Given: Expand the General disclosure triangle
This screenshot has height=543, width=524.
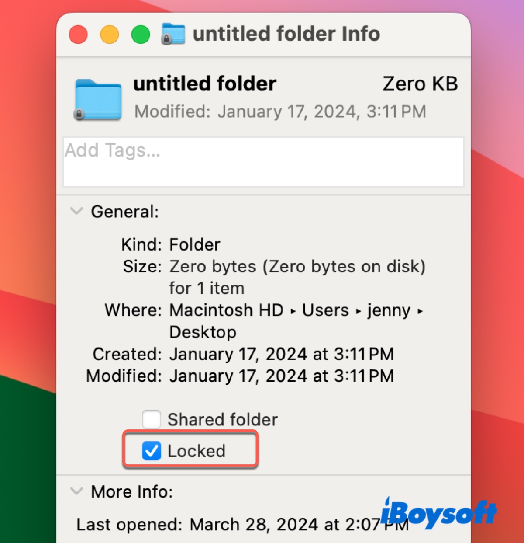Looking at the screenshot, I should [77, 211].
